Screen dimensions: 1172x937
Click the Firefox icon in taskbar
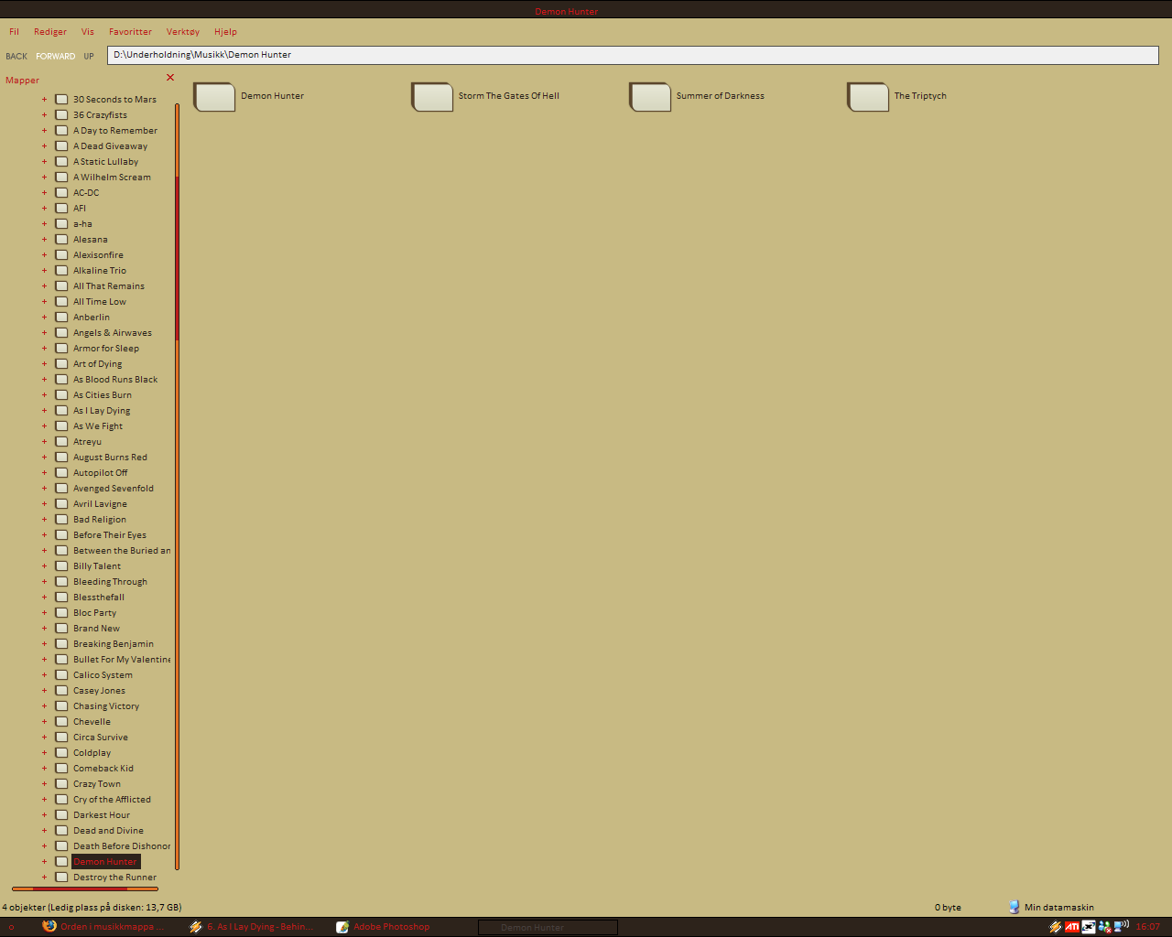pos(49,926)
